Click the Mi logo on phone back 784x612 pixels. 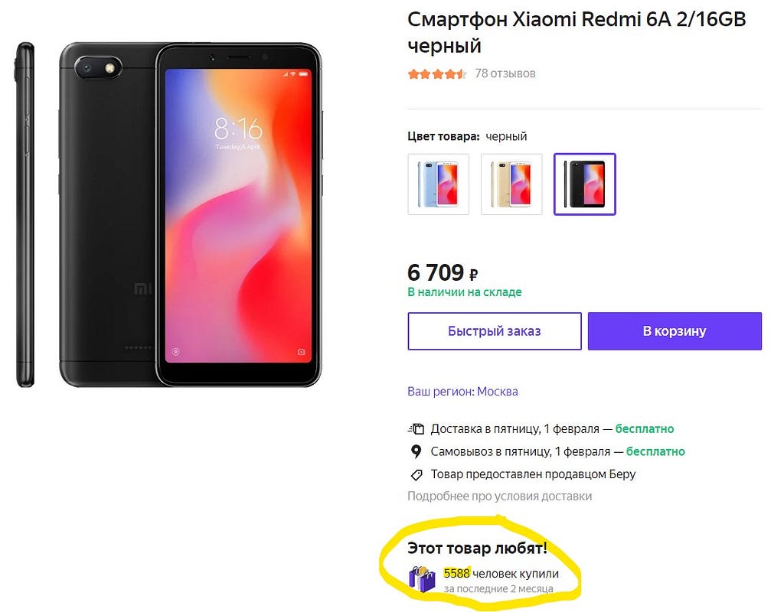[143, 288]
